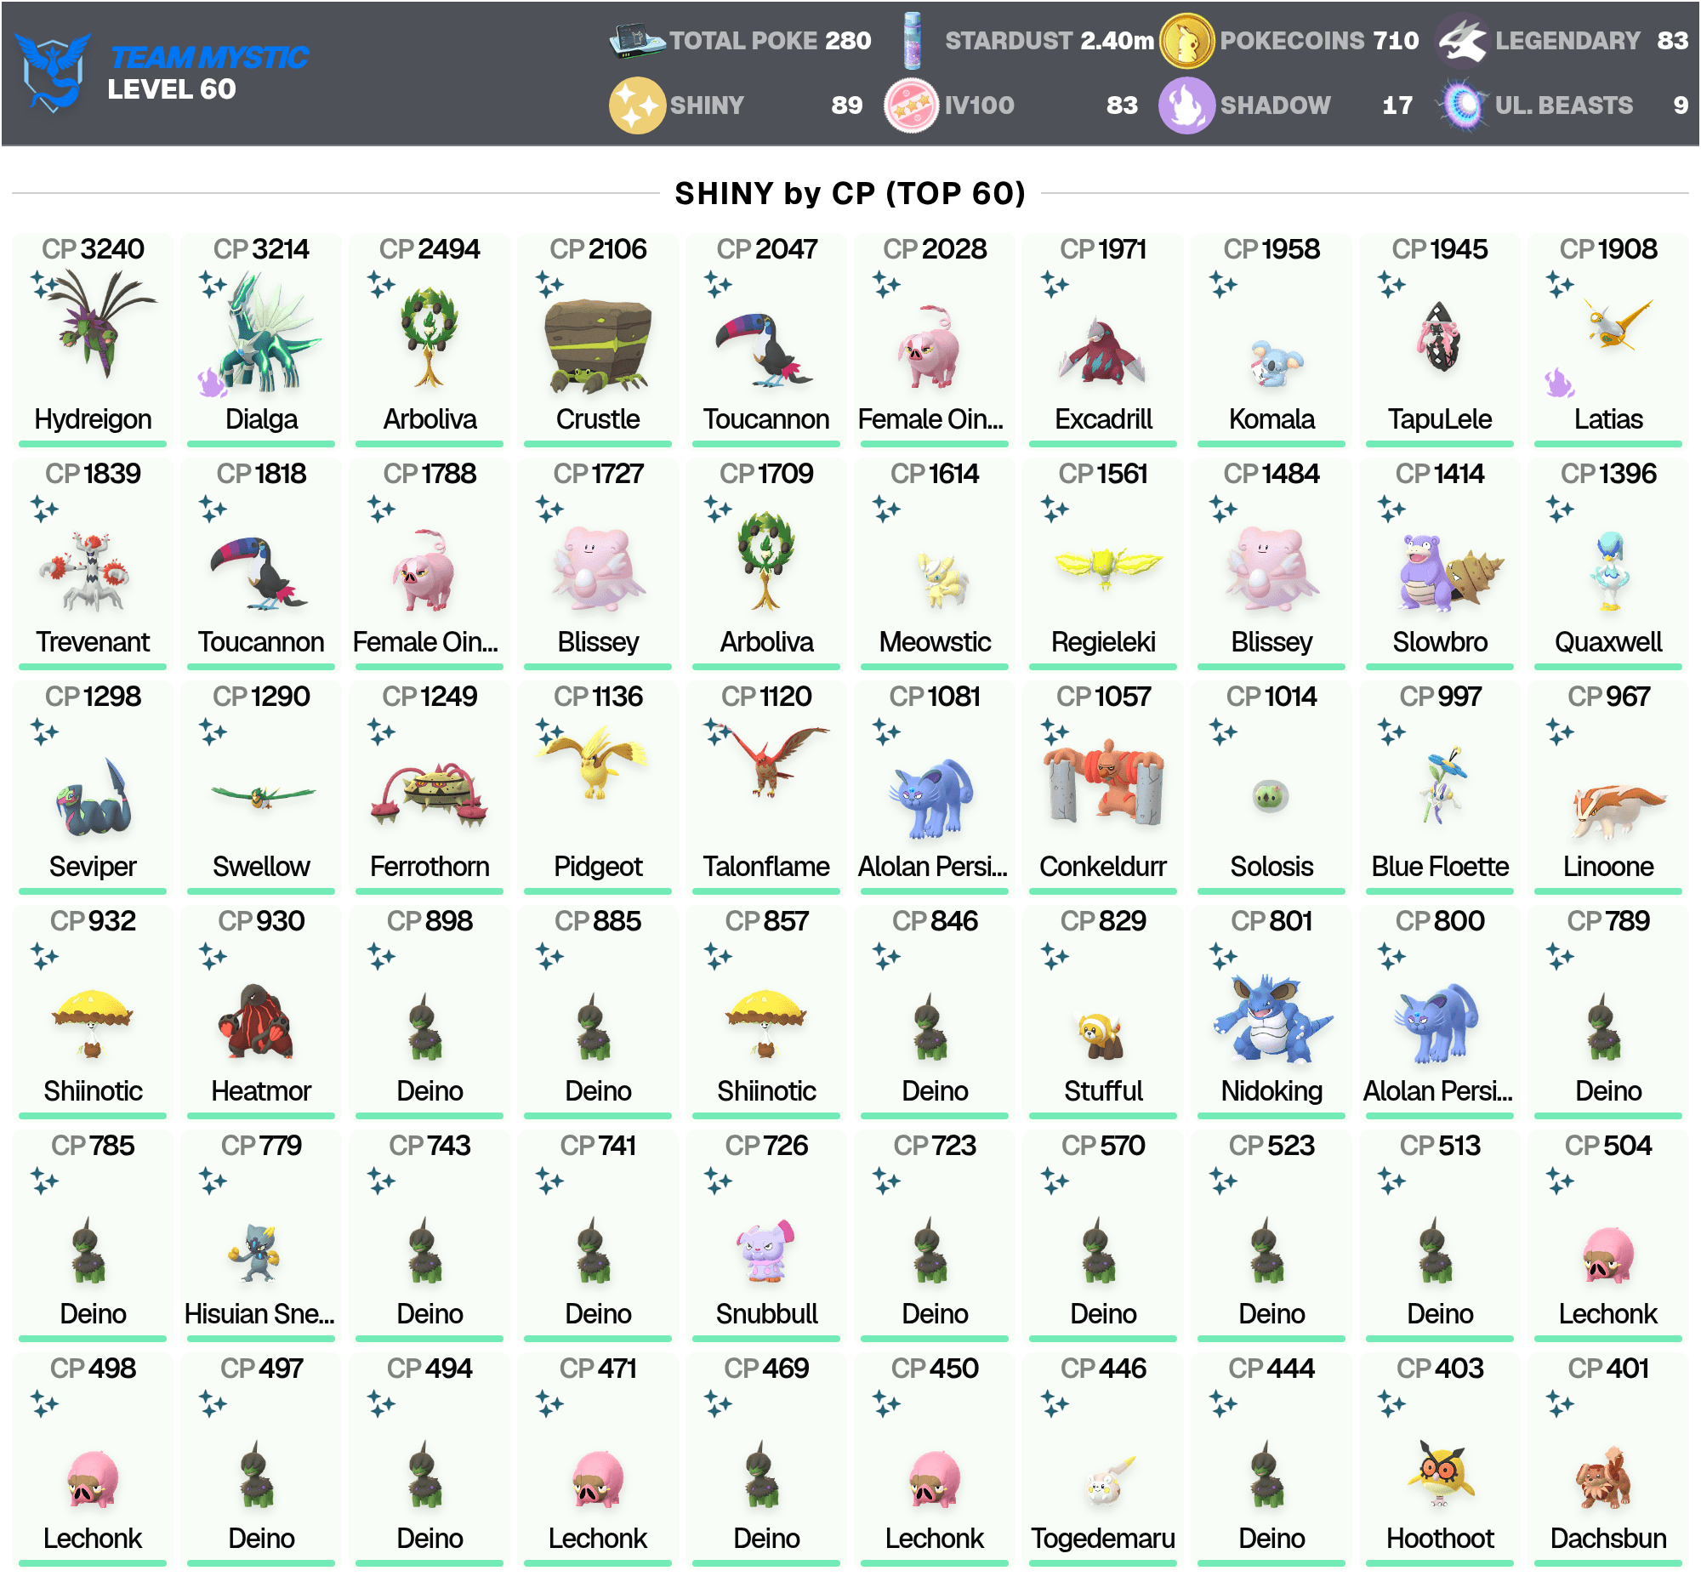This screenshot has width=1701, height=1582.
Task: Click the Ultra Beasts wormhole icon
Action: 1462,105
